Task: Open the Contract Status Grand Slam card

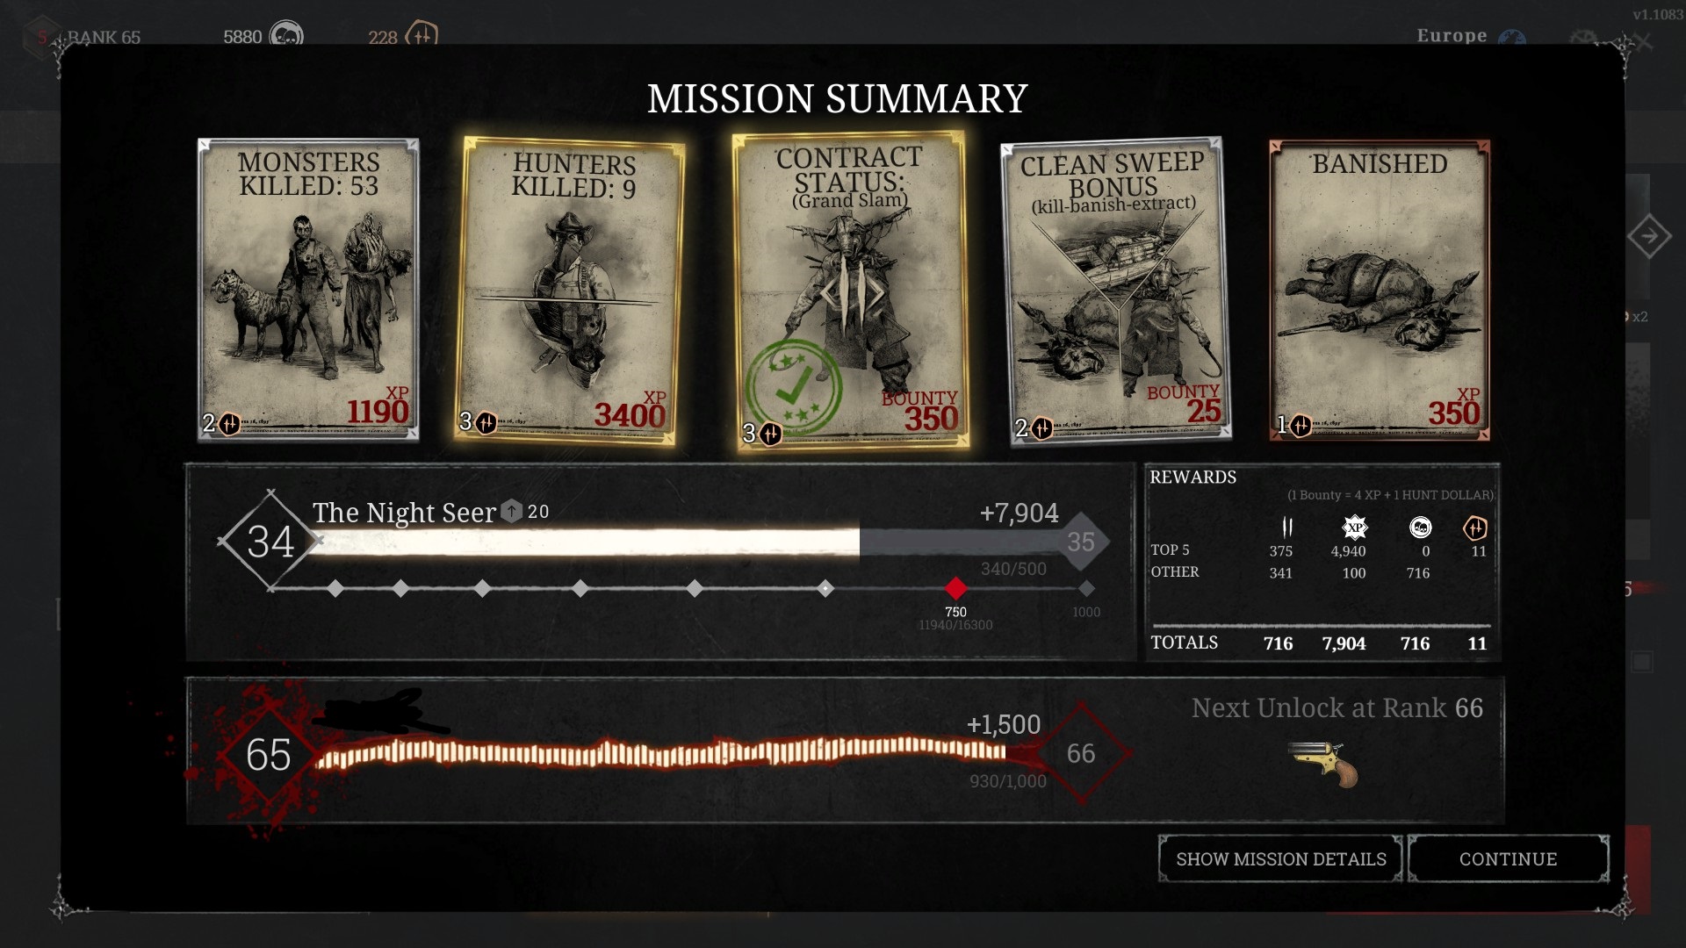Action: [849, 291]
